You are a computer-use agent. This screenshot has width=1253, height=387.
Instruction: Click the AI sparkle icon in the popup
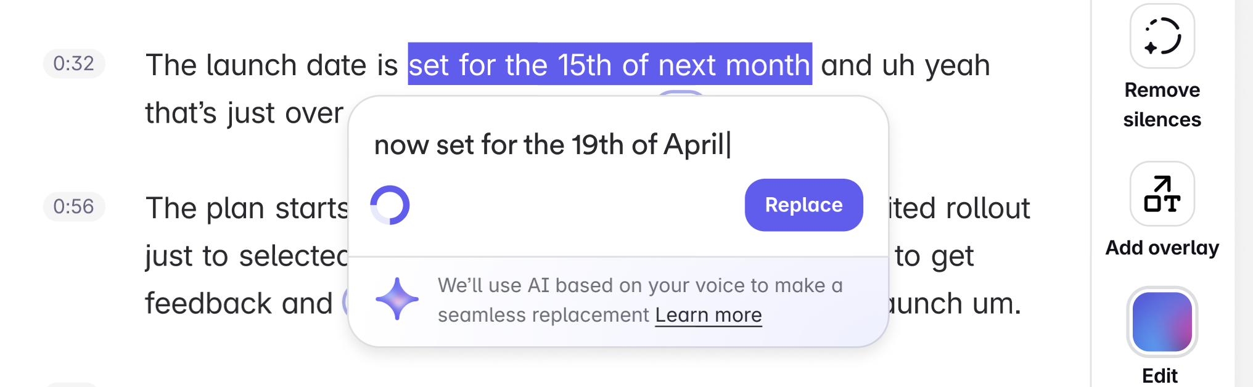pyautogui.click(x=396, y=299)
